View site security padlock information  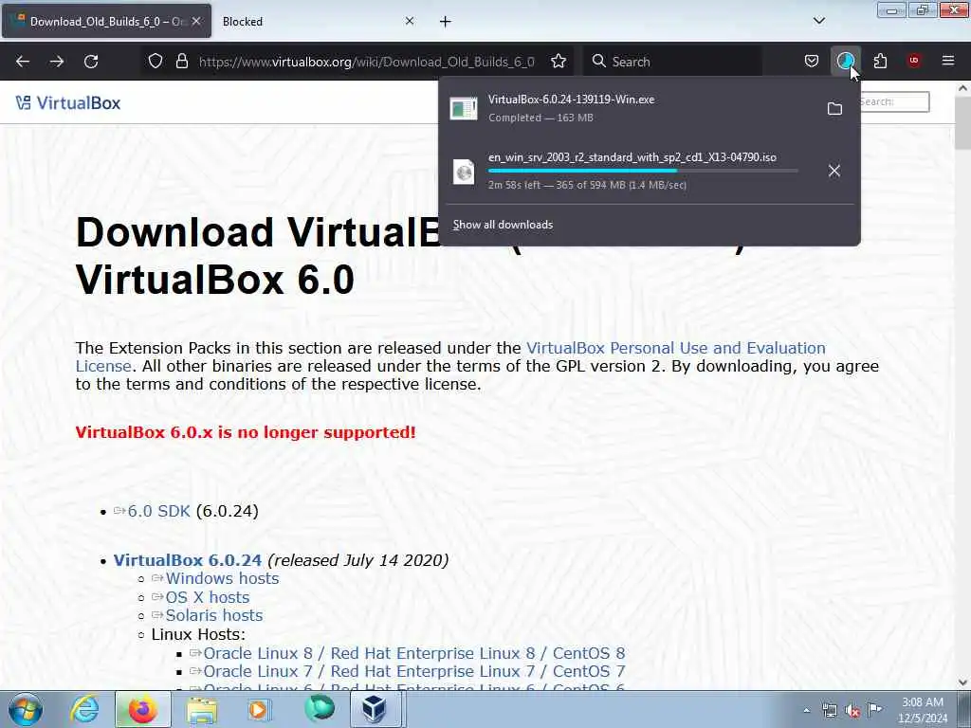(x=181, y=62)
